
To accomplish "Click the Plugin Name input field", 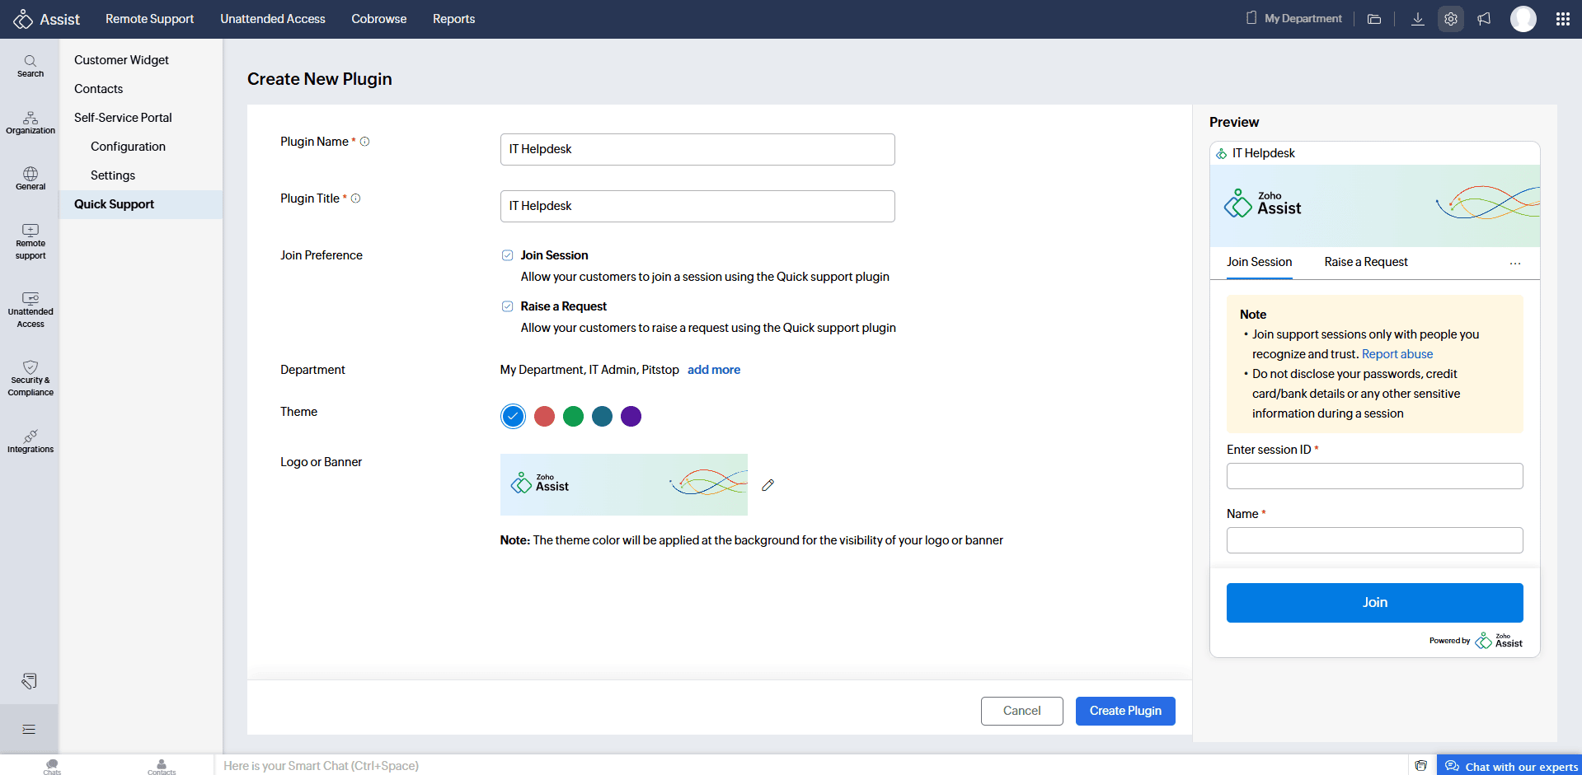I will tap(697, 149).
